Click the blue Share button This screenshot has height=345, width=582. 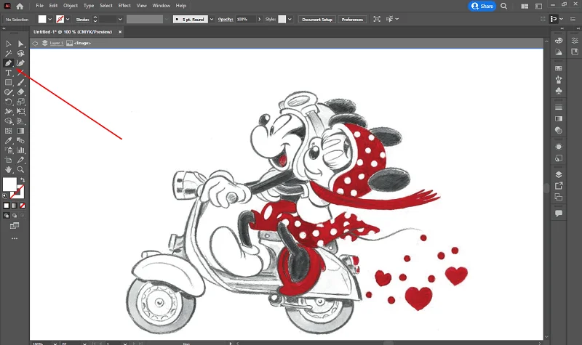(x=482, y=6)
